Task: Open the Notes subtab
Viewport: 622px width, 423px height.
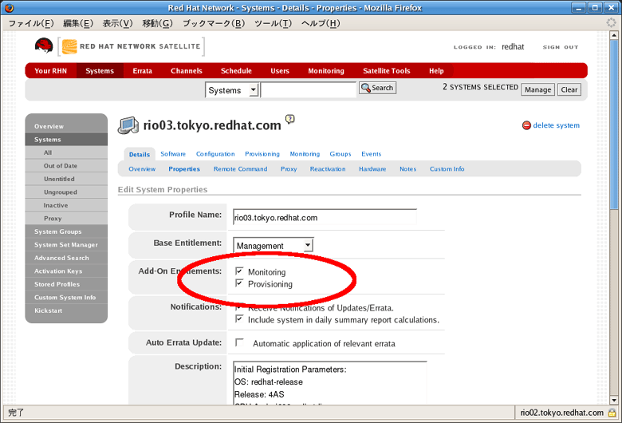Action: tap(407, 169)
